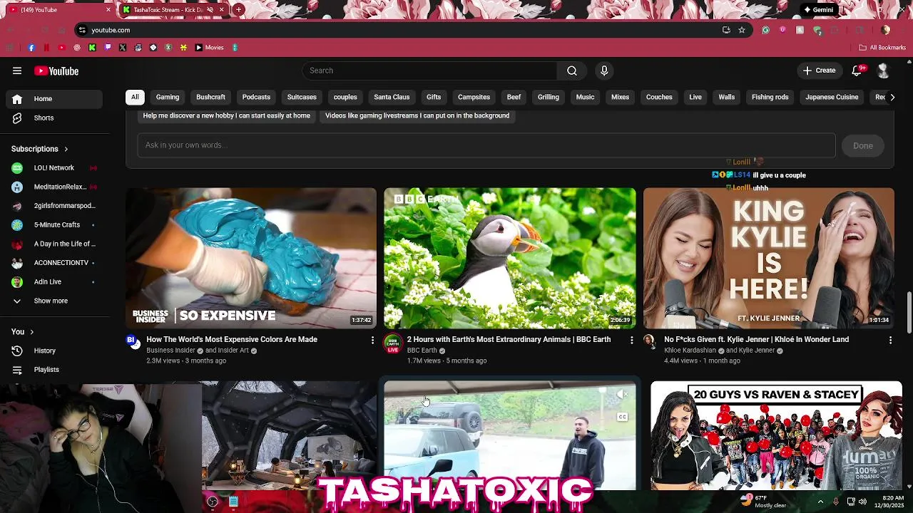View site information icon beside youtube.com
The width and height of the screenshot is (913, 513).
point(82,30)
